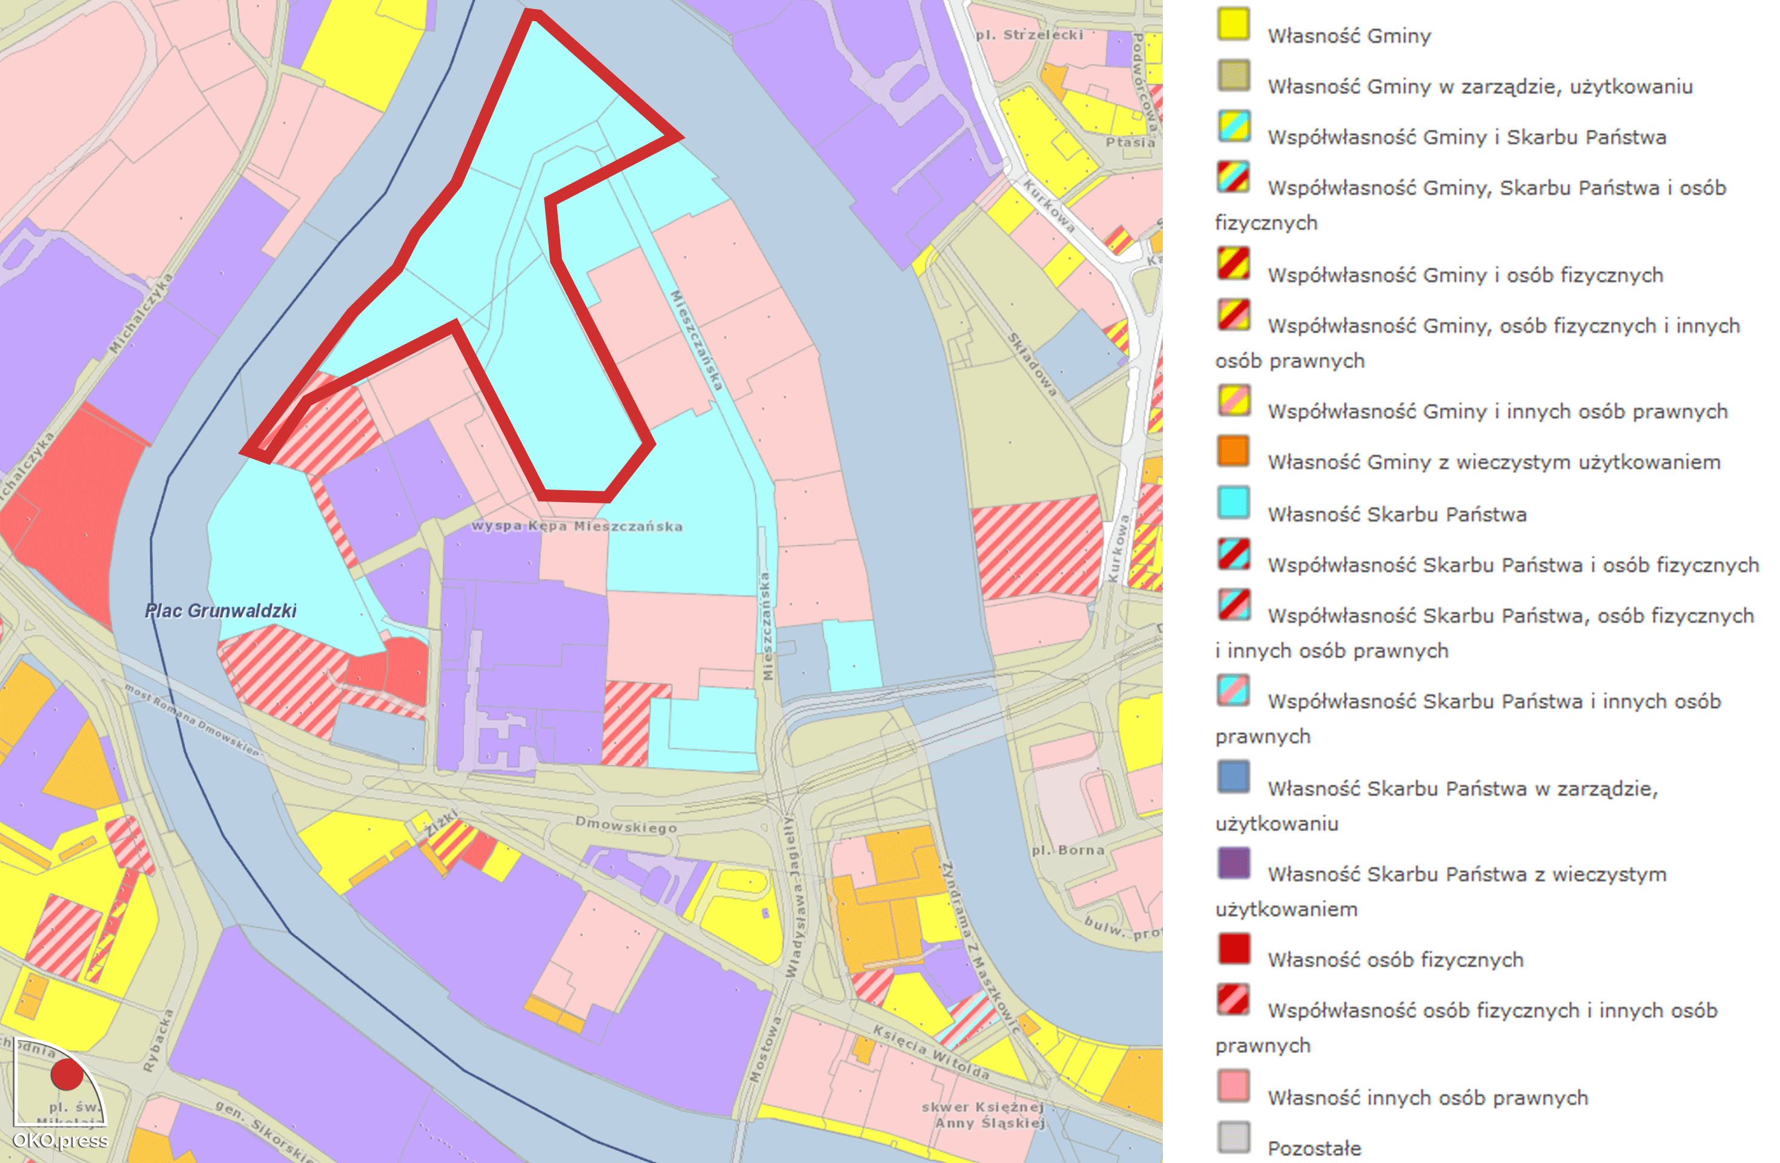The image size is (1780, 1163).
Task: Click the pink Własność innych osób prawnych swatch
Action: pos(1233,1086)
